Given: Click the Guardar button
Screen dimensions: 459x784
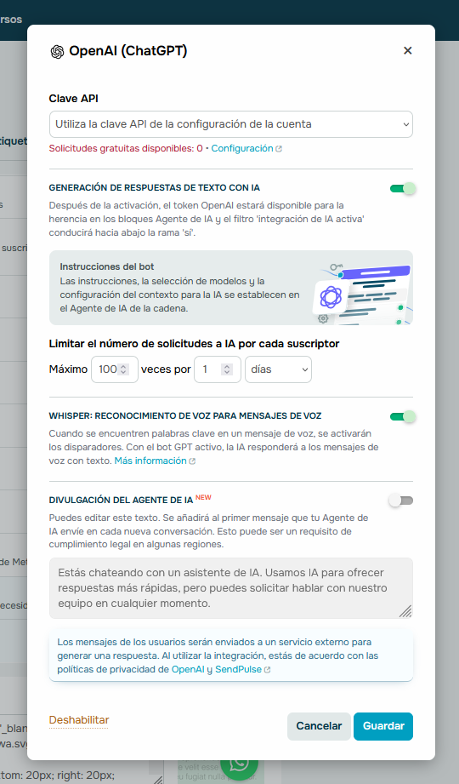Looking at the screenshot, I should pos(383,726).
